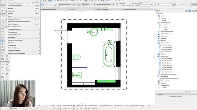Select the round sink near the top wall
Image resolution: width=197 pixels, height=110 pixels.
tap(94, 32)
